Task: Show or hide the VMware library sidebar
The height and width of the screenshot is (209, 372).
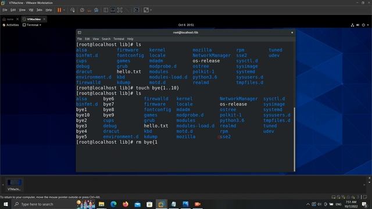Action: point(106,10)
